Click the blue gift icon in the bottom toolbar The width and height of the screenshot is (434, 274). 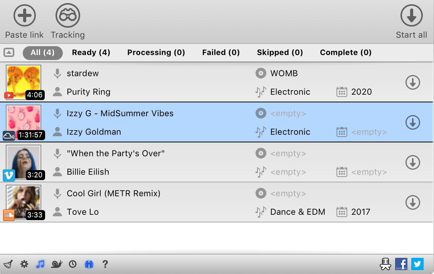pos(89,264)
